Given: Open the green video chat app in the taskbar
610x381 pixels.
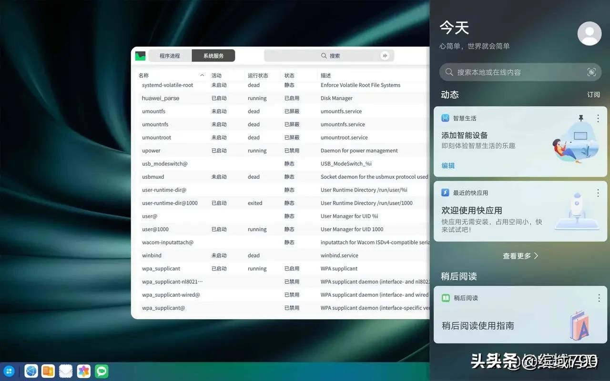Looking at the screenshot, I should pyautogui.click(x=102, y=371).
